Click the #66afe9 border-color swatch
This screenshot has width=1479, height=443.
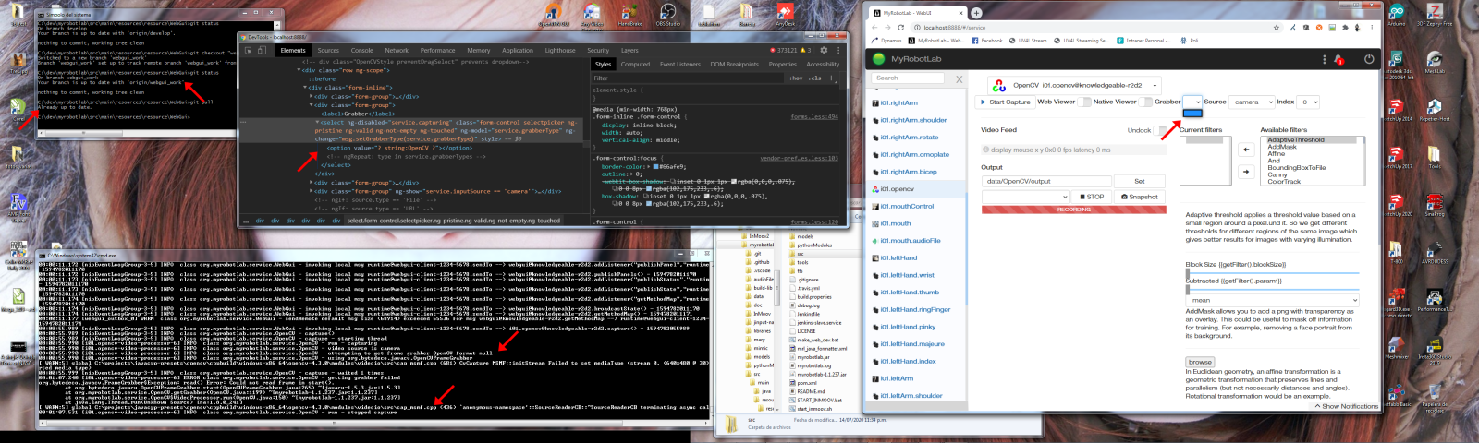(x=656, y=167)
